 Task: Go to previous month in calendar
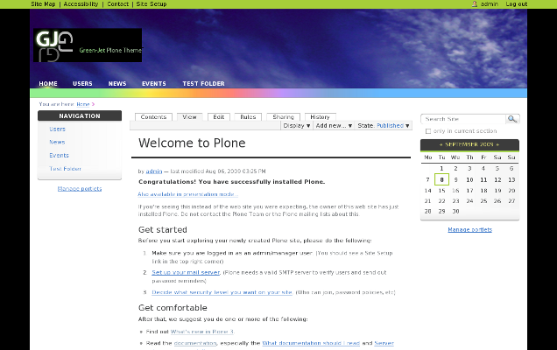pos(441,145)
